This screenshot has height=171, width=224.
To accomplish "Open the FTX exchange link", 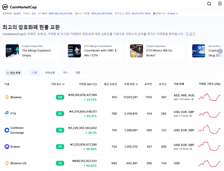I will tap(13, 113).
